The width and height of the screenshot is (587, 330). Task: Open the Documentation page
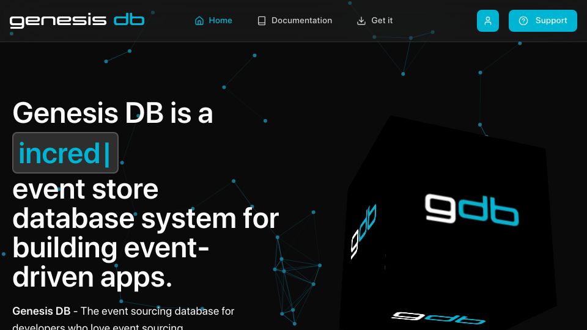tap(295, 21)
